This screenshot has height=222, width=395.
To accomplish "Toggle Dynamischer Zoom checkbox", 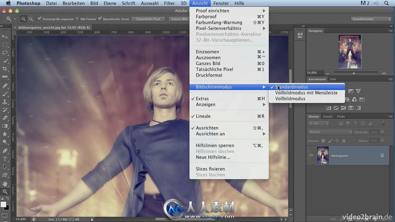I will pyautogui.click(x=100, y=19).
